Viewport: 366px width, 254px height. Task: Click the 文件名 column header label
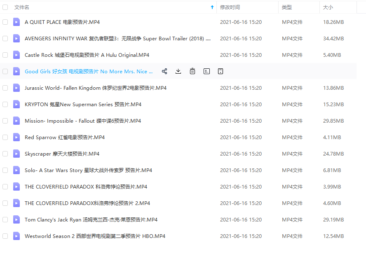(22, 7)
